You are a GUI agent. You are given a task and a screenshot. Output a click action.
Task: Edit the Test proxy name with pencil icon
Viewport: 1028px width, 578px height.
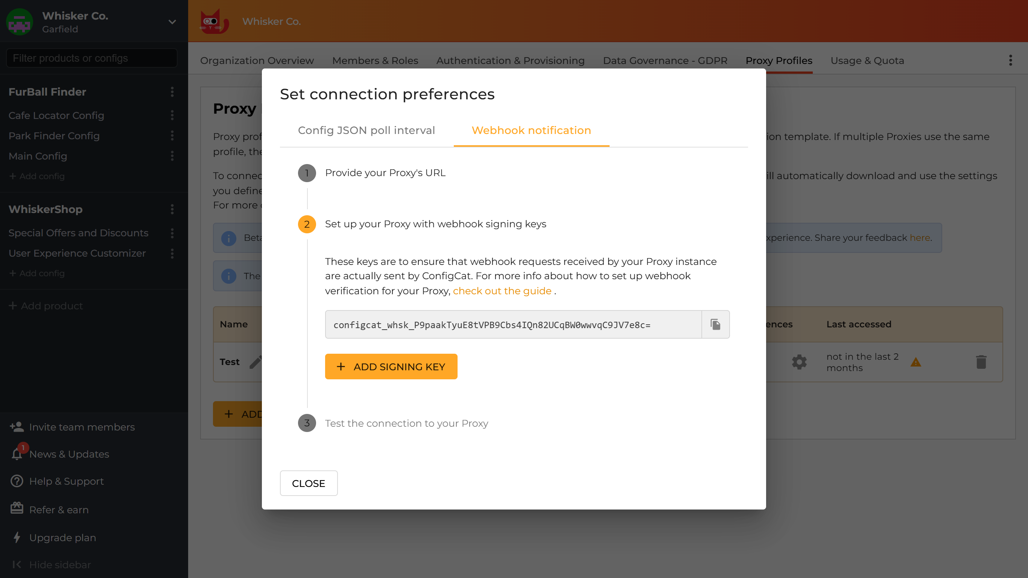pyautogui.click(x=257, y=362)
